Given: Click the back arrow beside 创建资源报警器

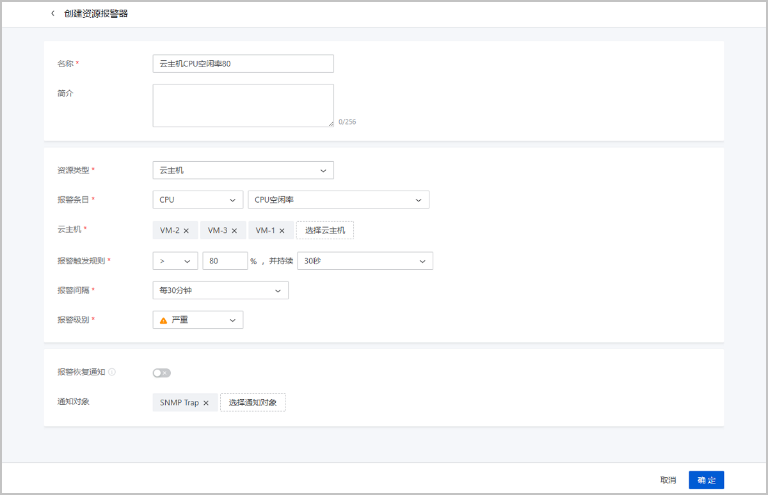Looking at the screenshot, I should coord(52,13).
